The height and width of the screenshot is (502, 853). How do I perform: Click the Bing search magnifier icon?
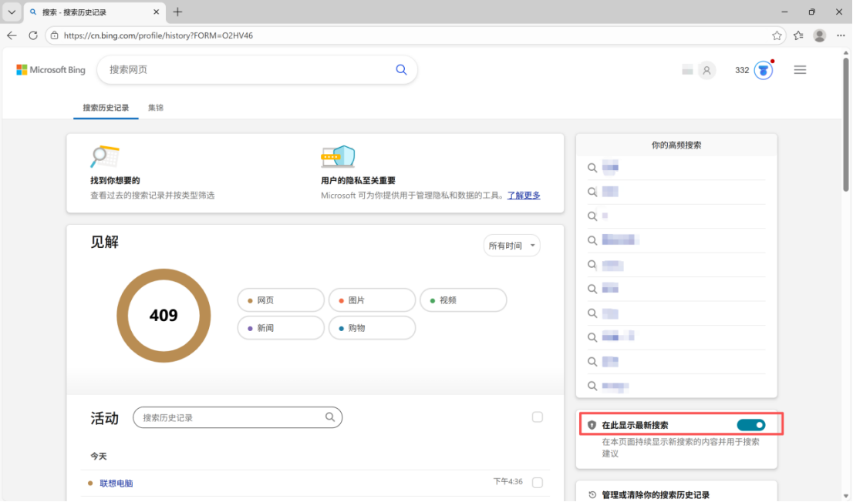(x=401, y=69)
